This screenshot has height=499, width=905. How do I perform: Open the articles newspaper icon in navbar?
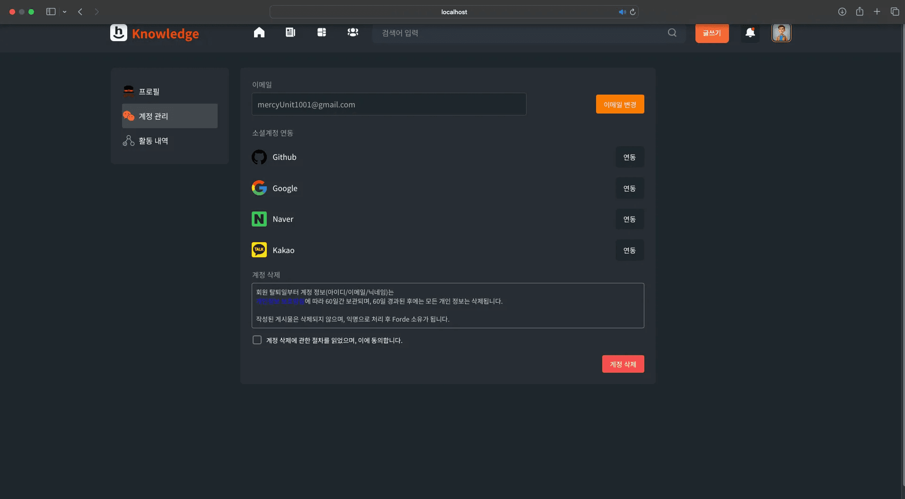pos(290,33)
